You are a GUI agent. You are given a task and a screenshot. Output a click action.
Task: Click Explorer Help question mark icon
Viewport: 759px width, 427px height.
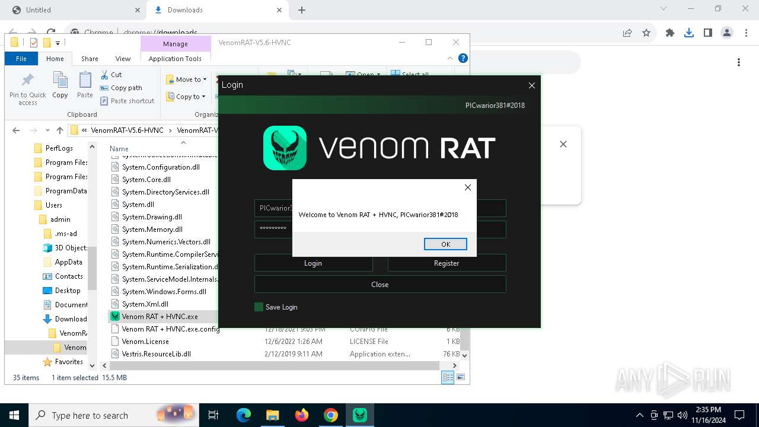[463, 58]
